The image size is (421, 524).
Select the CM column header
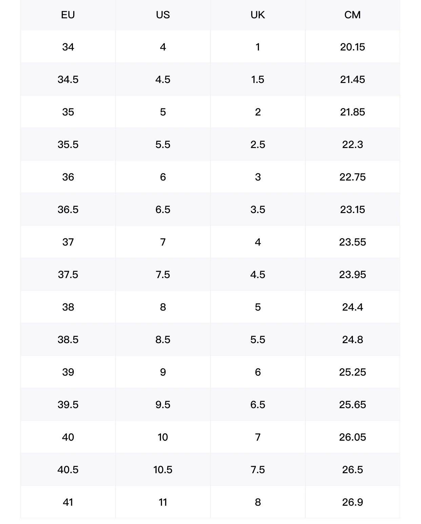[x=353, y=15]
